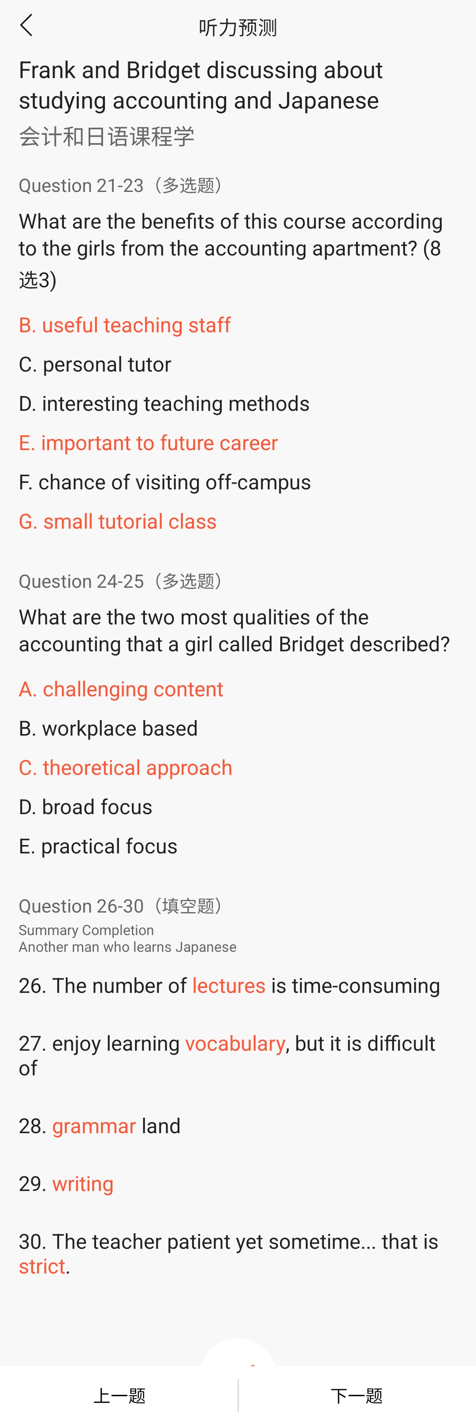
Task: Pick option G small tutorial class
Action: tap(118, 521)
